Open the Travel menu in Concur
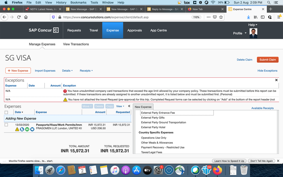This screenshot has width=283, height=177. click(94, 30)
